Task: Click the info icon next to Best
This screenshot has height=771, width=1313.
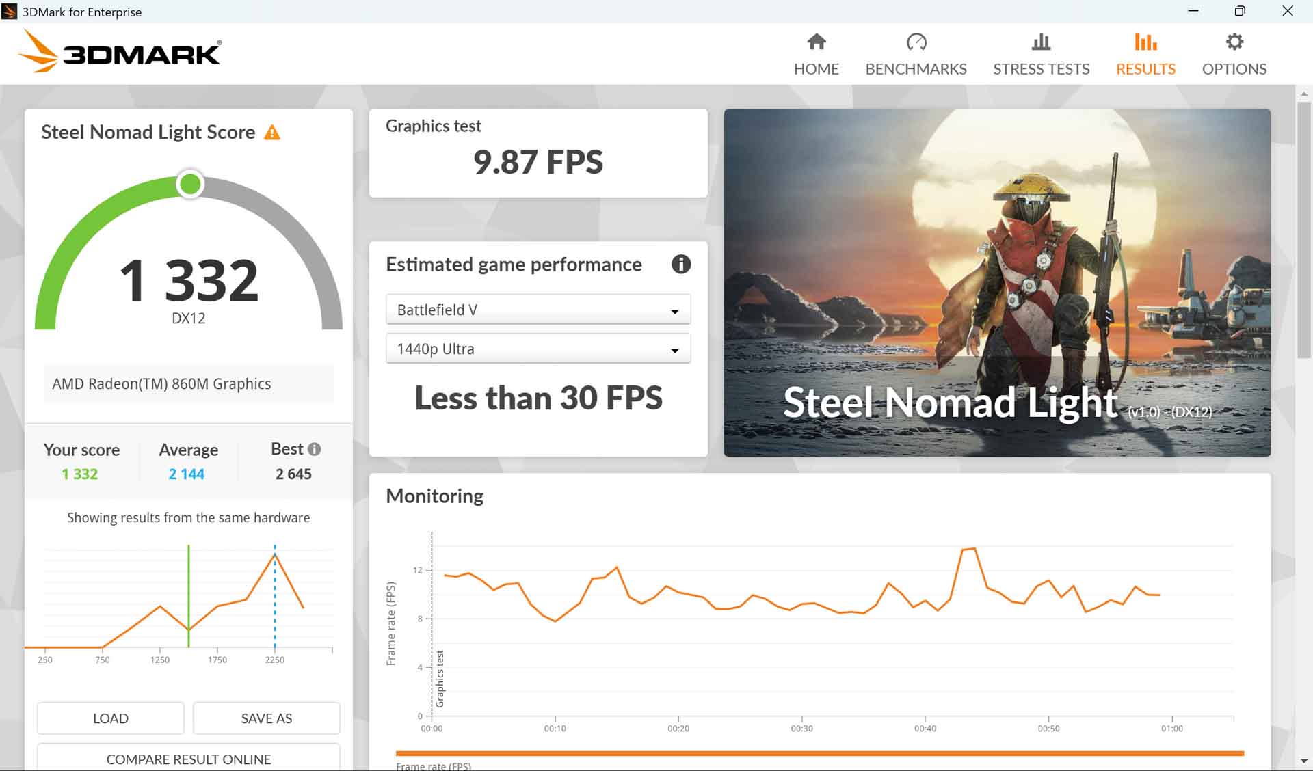Action: point(314,449)
